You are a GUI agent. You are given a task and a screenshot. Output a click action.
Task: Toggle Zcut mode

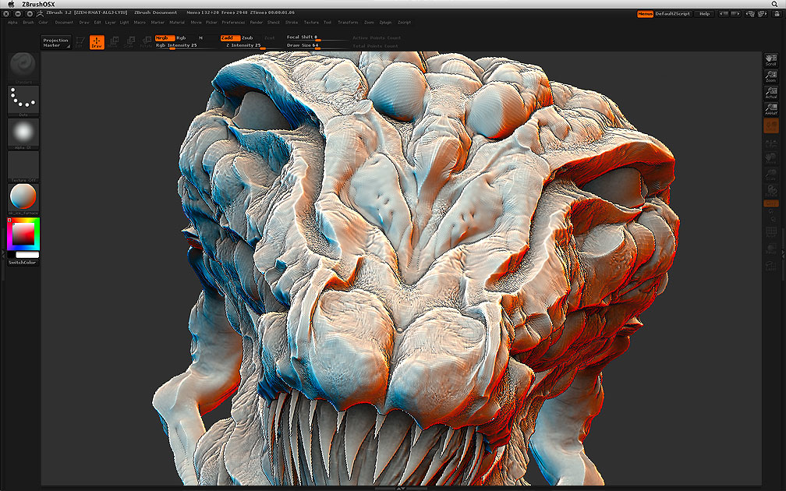pyautogui.click(x=270, y=38)
